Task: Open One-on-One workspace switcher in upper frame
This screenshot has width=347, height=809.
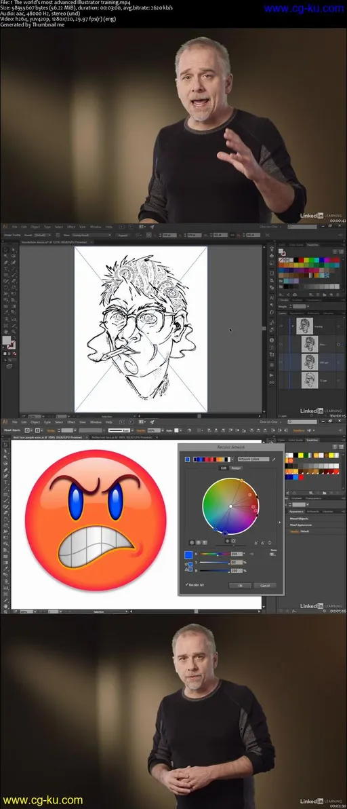Action: [x=270, y=227]
